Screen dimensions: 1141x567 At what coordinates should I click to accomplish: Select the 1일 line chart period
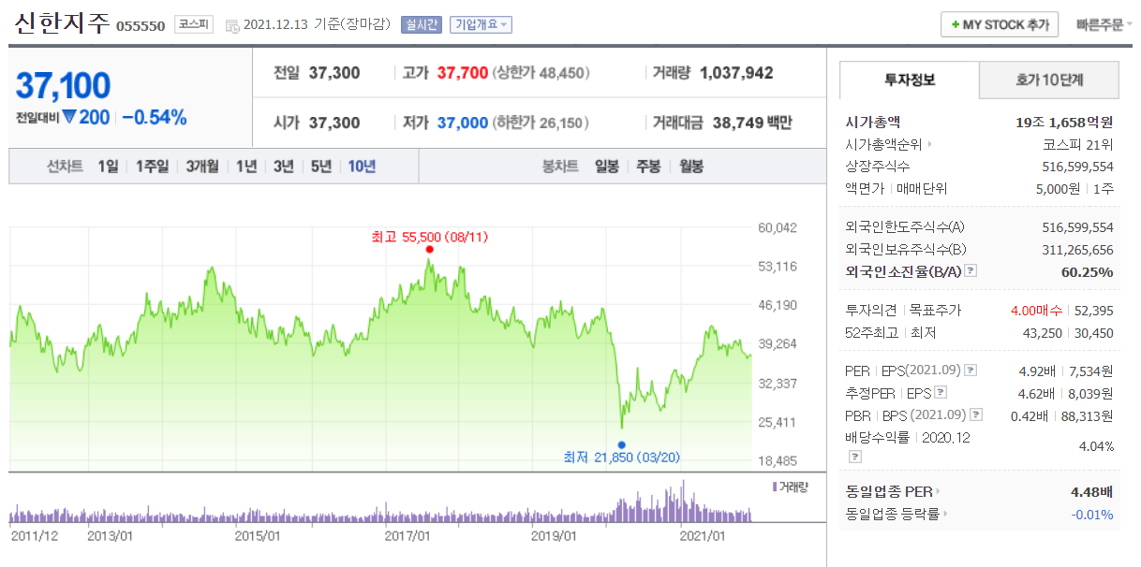coord(108,167)
